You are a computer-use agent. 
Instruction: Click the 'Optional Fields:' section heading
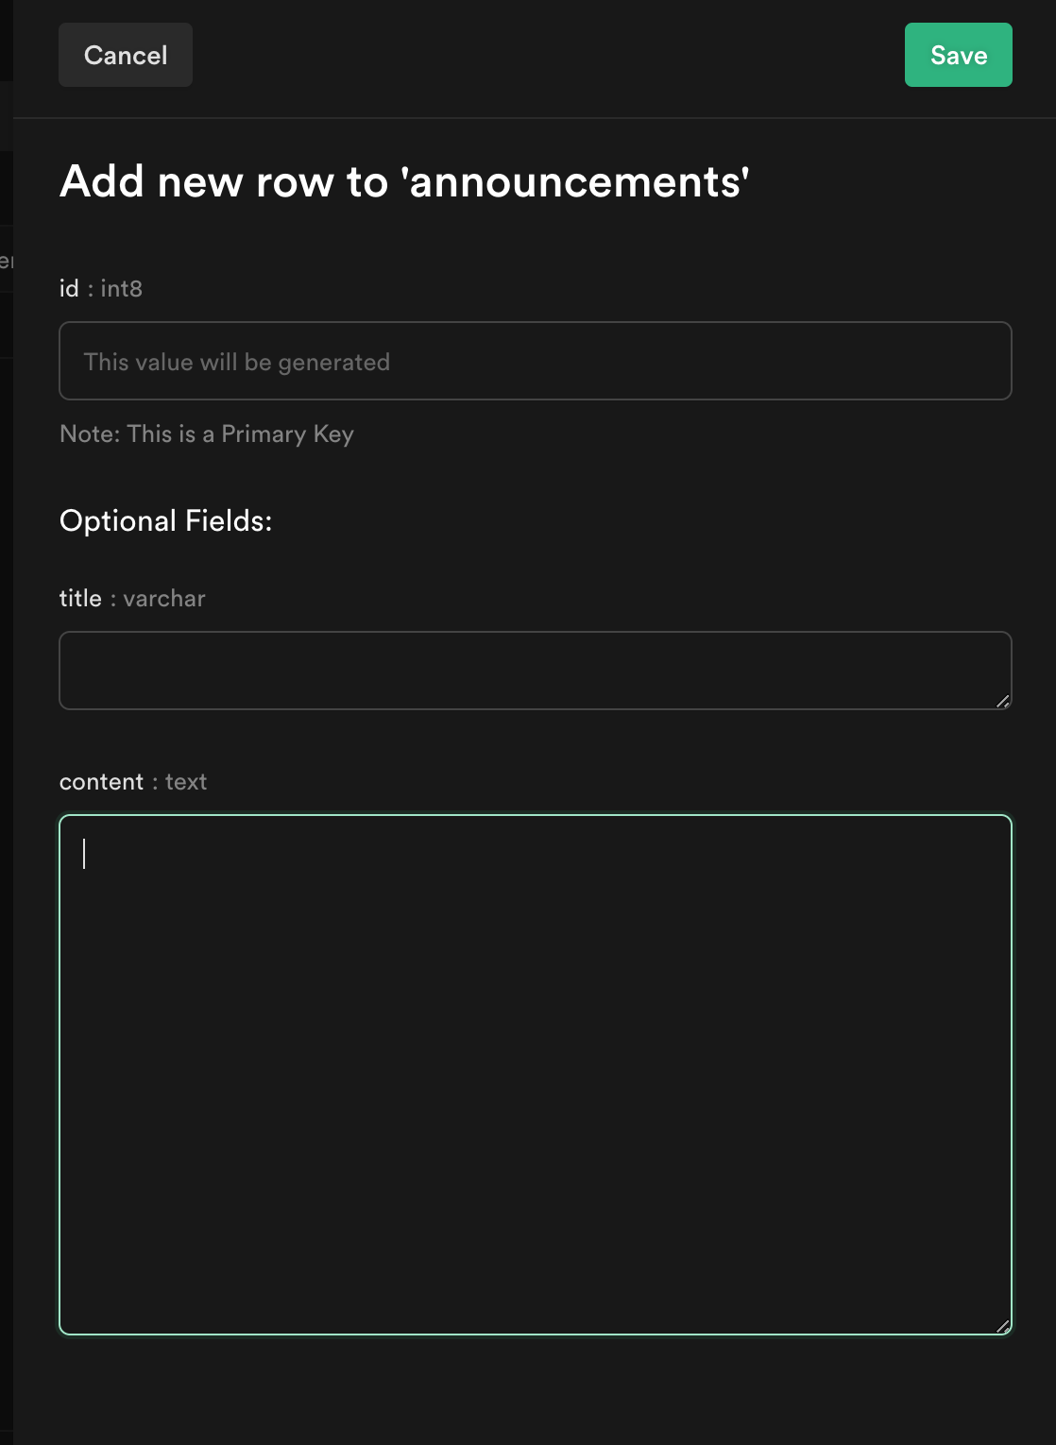166,518
